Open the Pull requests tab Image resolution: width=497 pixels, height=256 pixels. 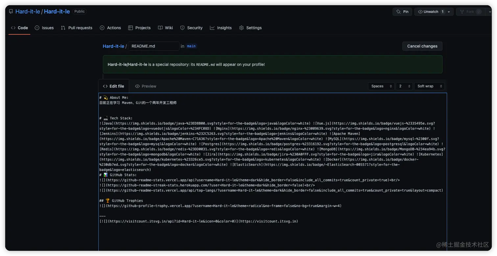77,28
